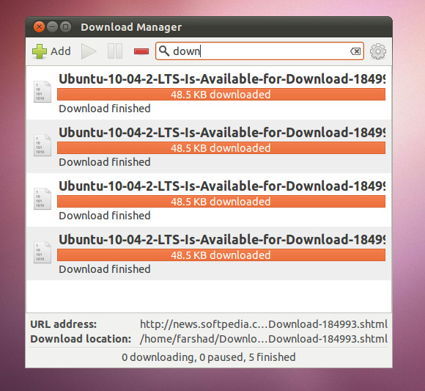The image size is (425, 391).
Task: Click the magnifier icon in search box
Action: [163, 51]
